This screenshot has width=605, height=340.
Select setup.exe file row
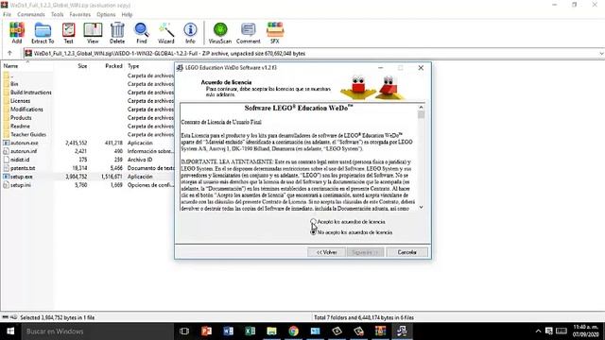click(88, 177)
